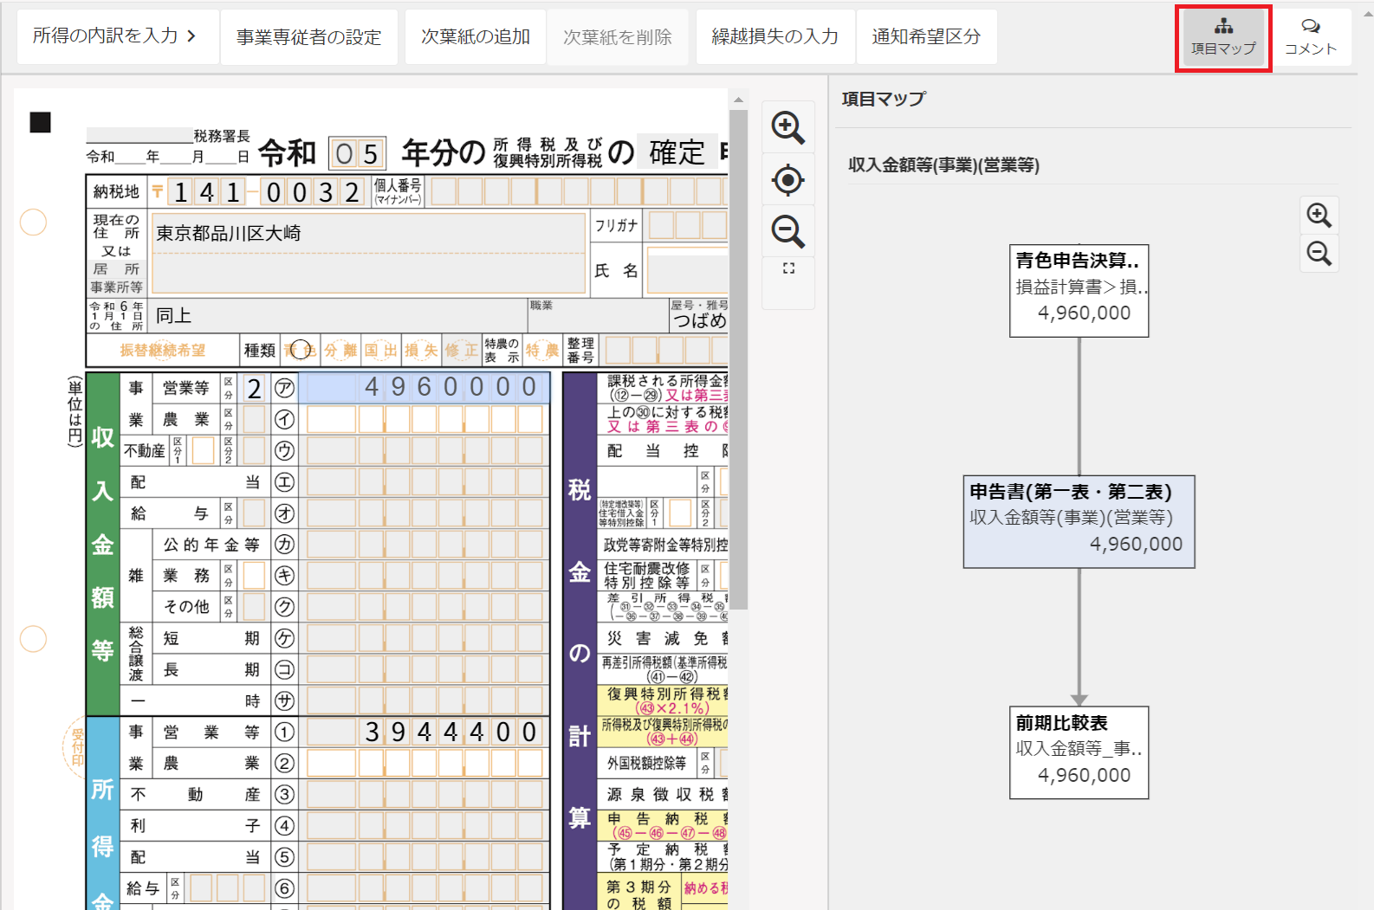Open 事業専従者の設定
The width and height of the screenshot is (1374, 910).
pyautogui.click(x=309, y=36)
